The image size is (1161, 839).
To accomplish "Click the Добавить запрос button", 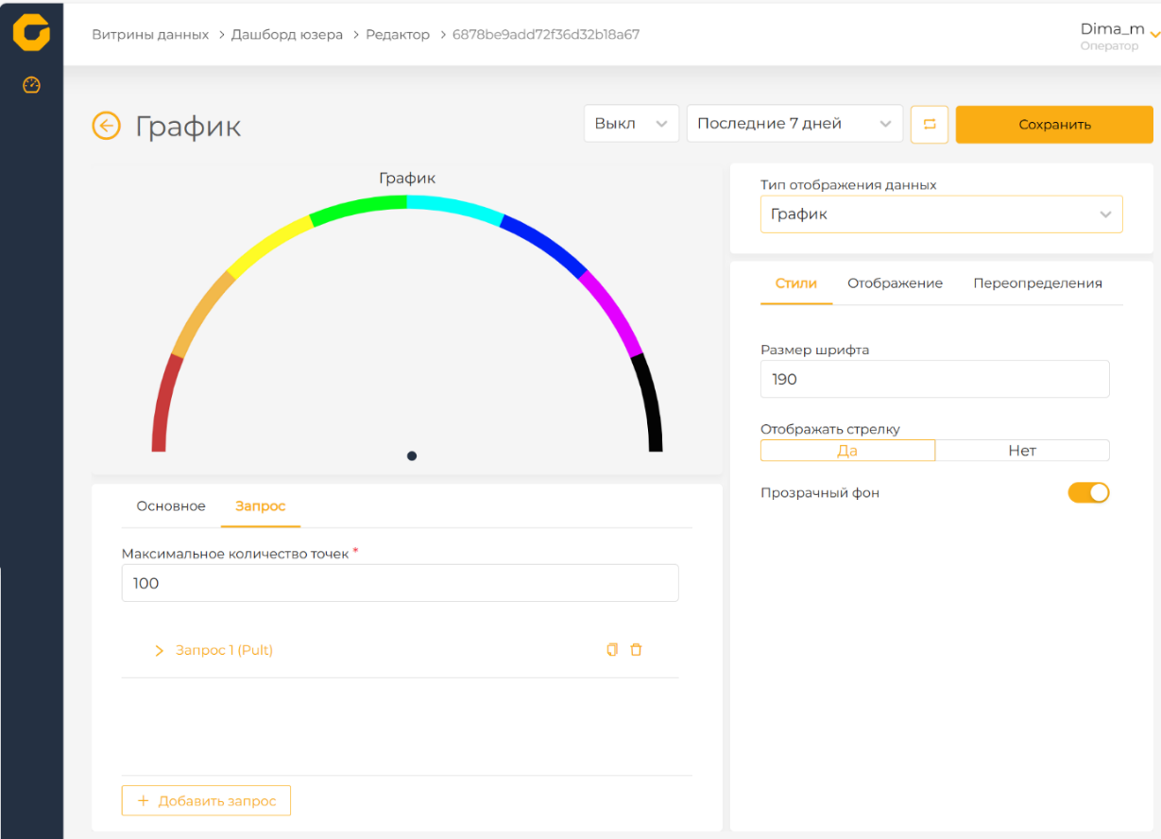I will [x=206, y=800].
